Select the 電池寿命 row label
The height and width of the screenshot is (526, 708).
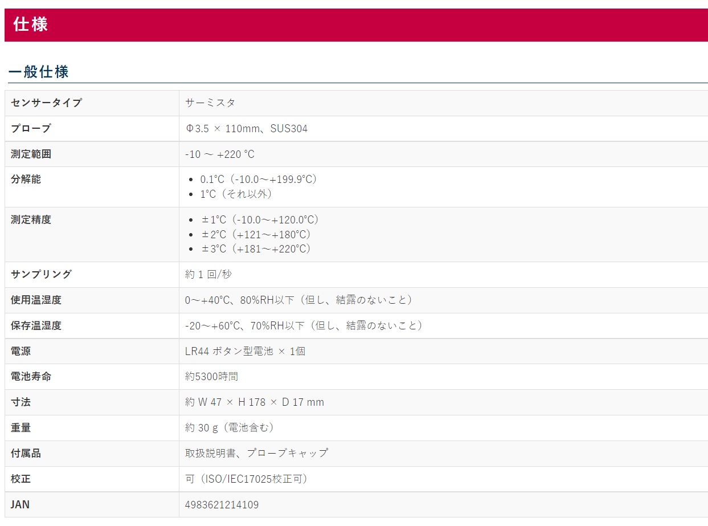[x=31, y=377]
